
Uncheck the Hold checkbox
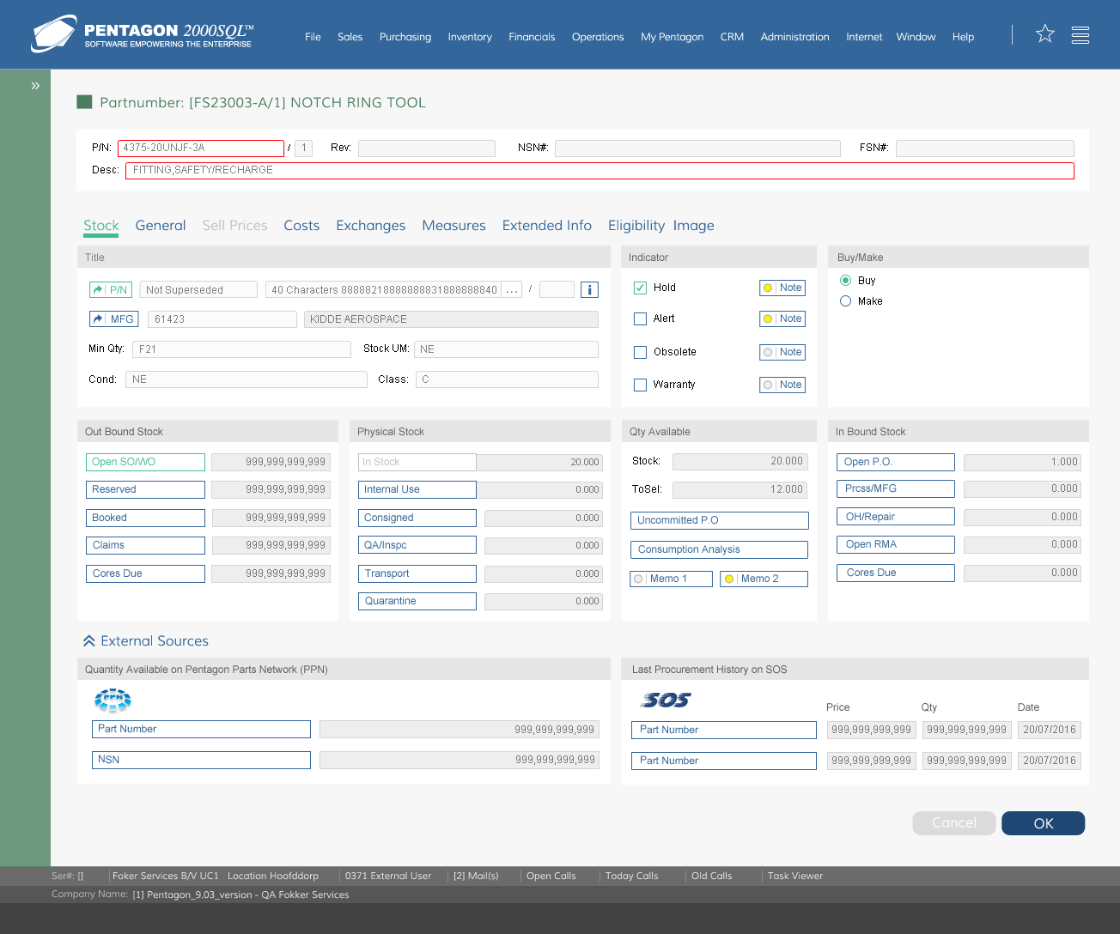pos(640,288)
